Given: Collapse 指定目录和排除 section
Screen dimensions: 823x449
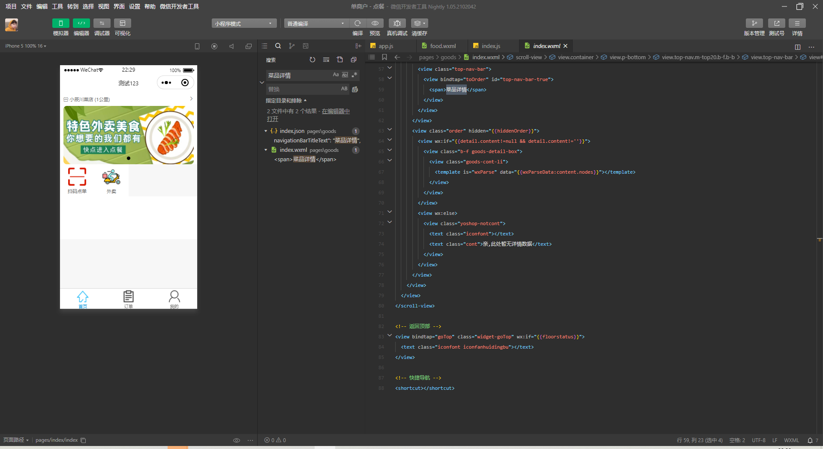Looking at the screenshot, I should (286, 100).
